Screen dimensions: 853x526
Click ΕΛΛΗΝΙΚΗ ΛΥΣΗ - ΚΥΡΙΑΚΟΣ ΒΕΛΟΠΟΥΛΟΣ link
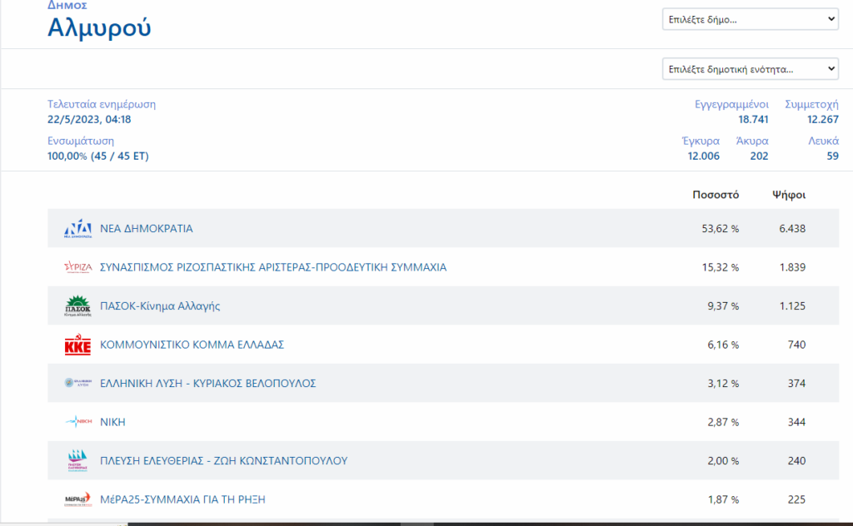pos(207,384)
